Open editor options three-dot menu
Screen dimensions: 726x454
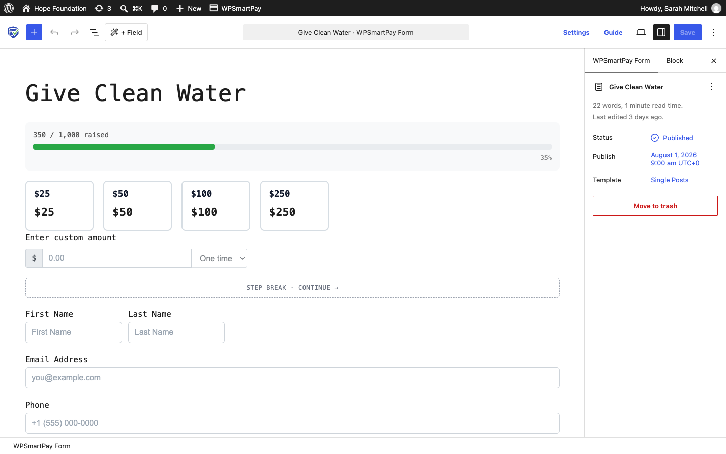pyautogui.click(x=714, y=32)
